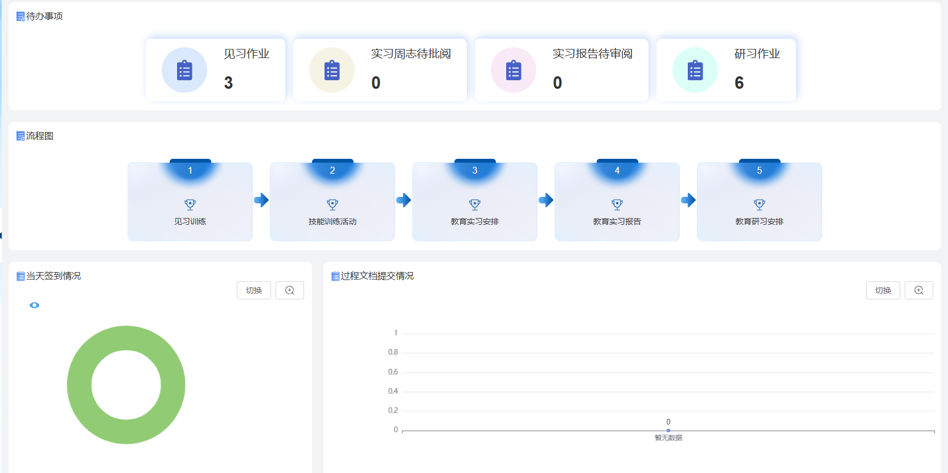Click the 技能训练活动 step label

[x=333, y=221]
